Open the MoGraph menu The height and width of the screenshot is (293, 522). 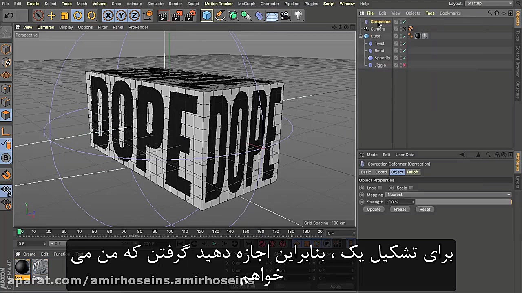pyautogui.click(x=246, y=4)
